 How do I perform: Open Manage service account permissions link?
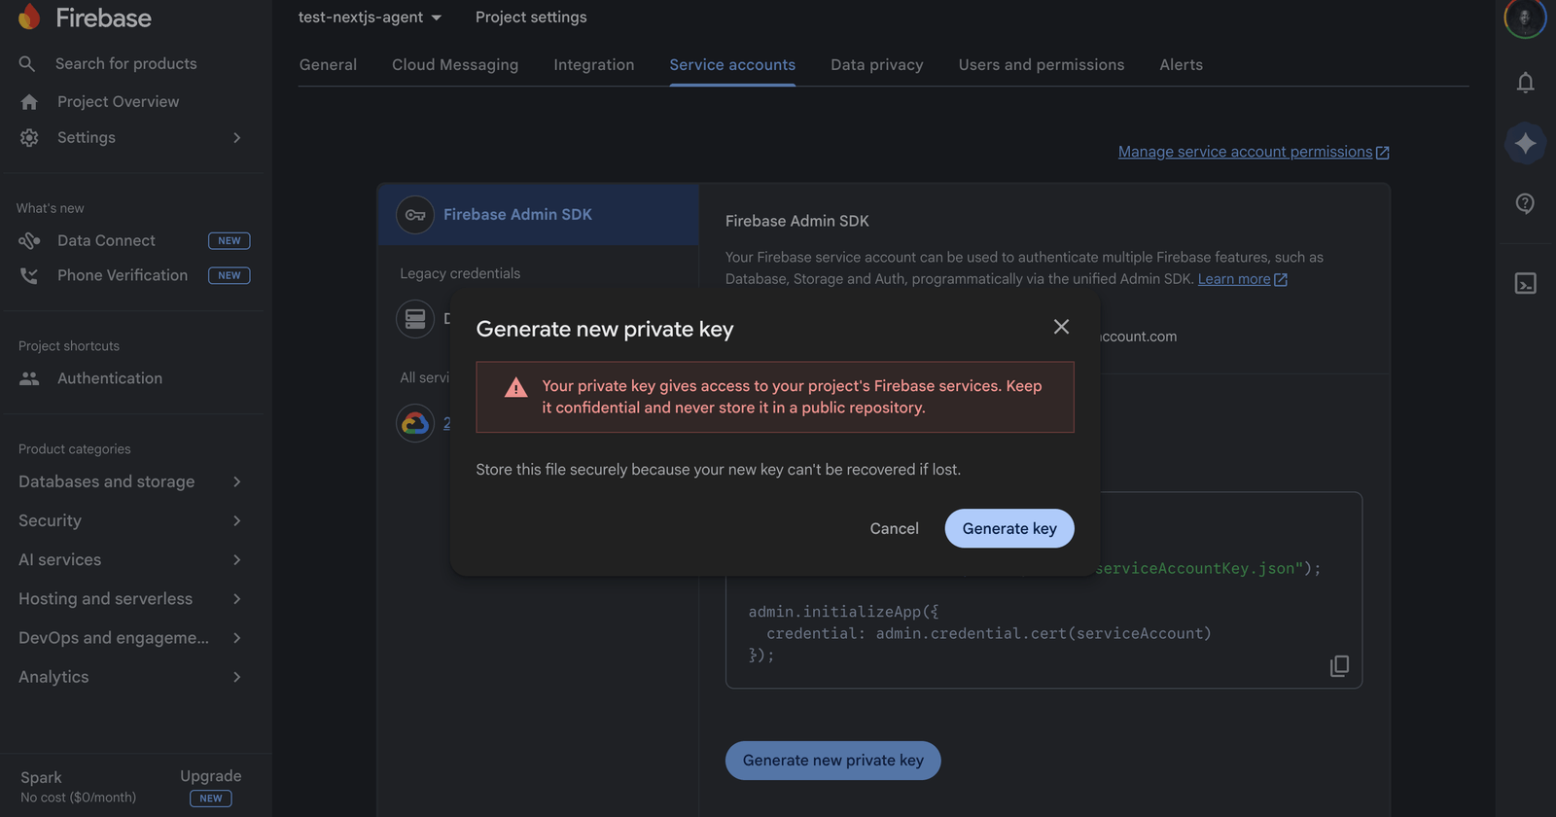click(1245, 152)
